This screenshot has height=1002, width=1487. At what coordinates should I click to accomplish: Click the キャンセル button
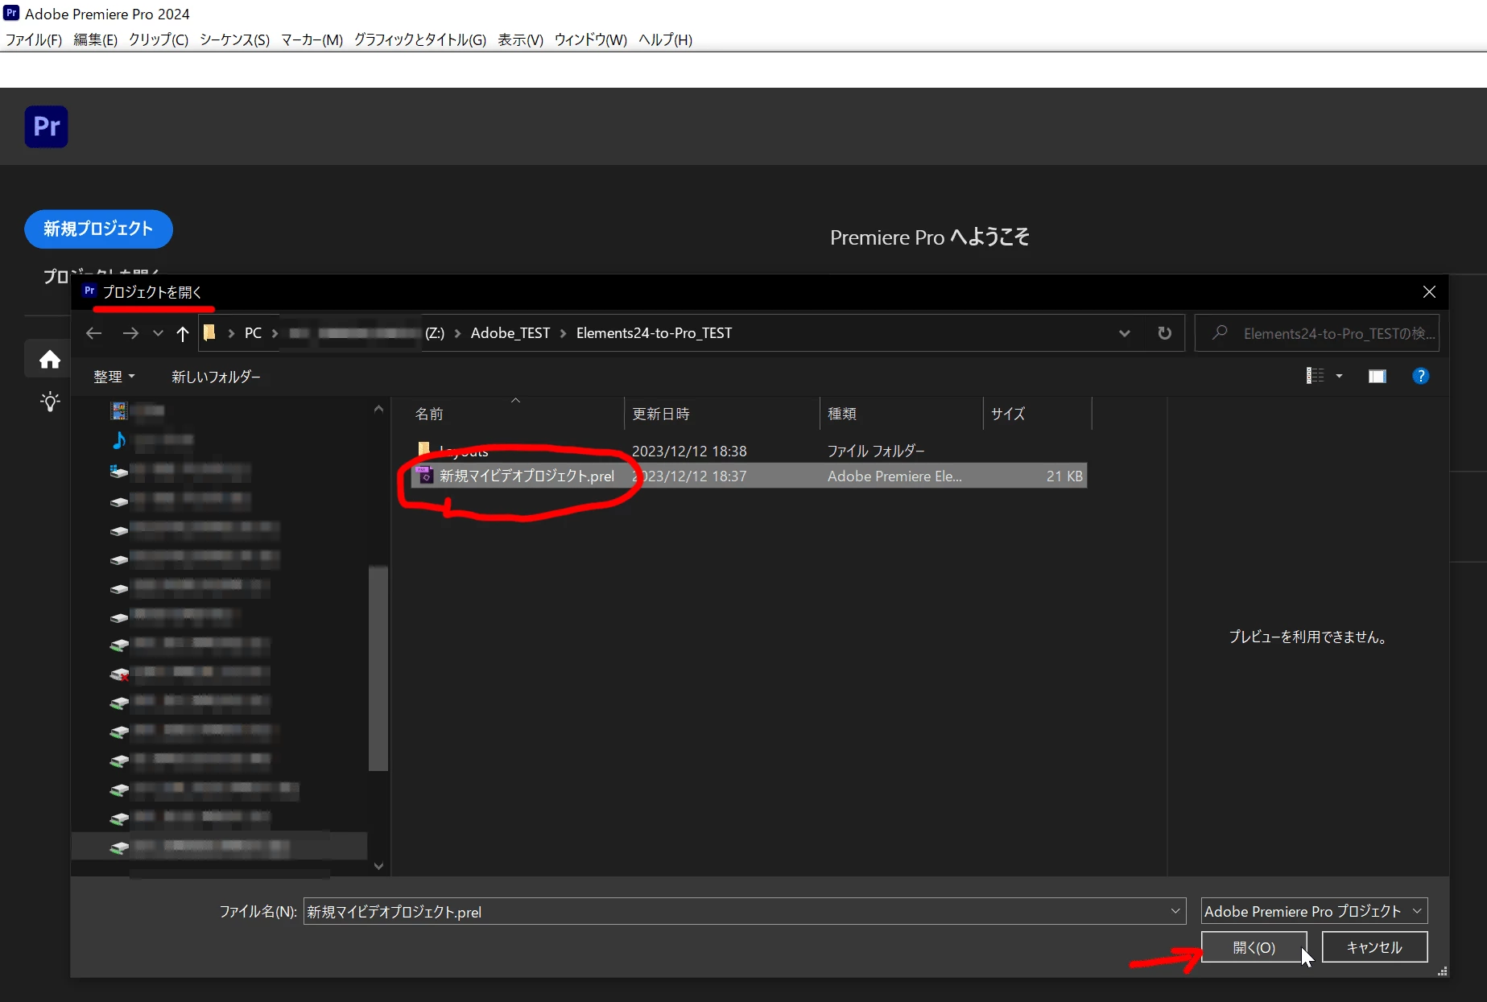[x=1374, y=947]
